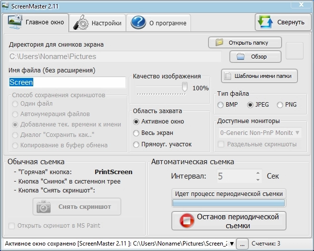
Task: Select Активное окно capture area
Action: coord(158,122)
